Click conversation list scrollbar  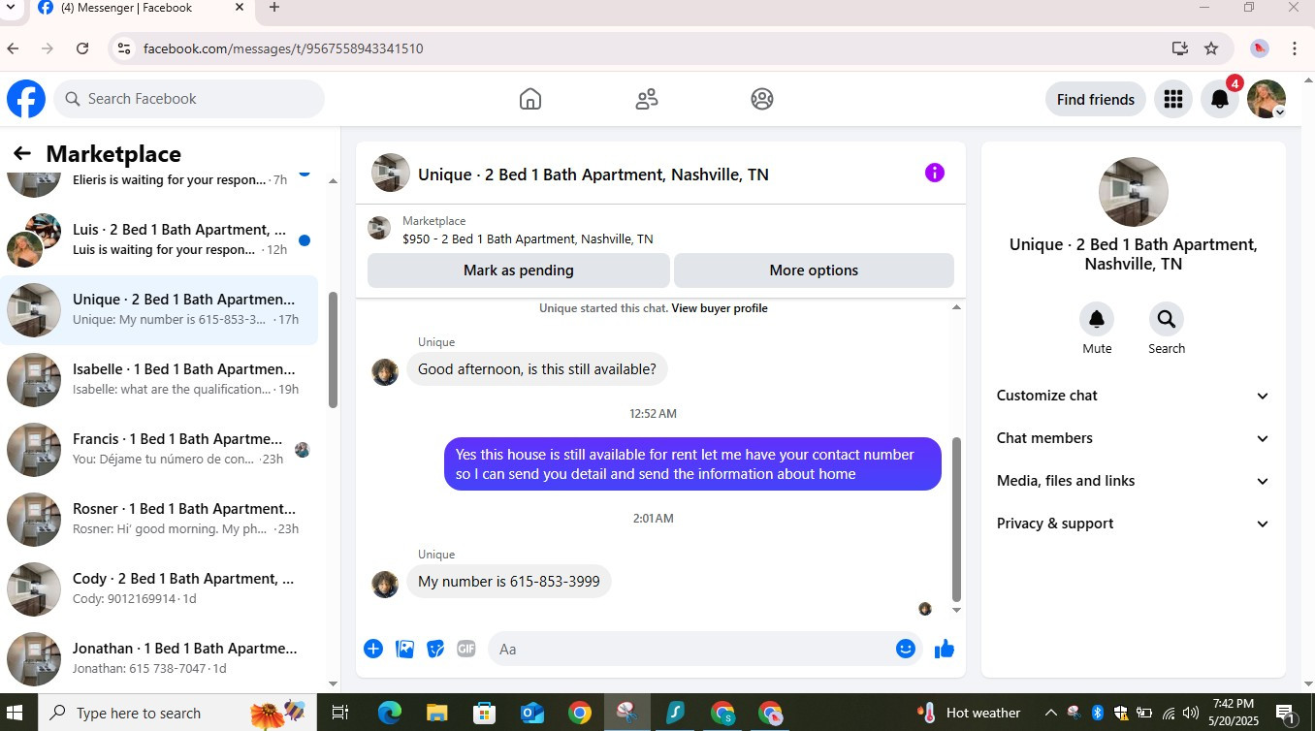(x=334, y=349)
